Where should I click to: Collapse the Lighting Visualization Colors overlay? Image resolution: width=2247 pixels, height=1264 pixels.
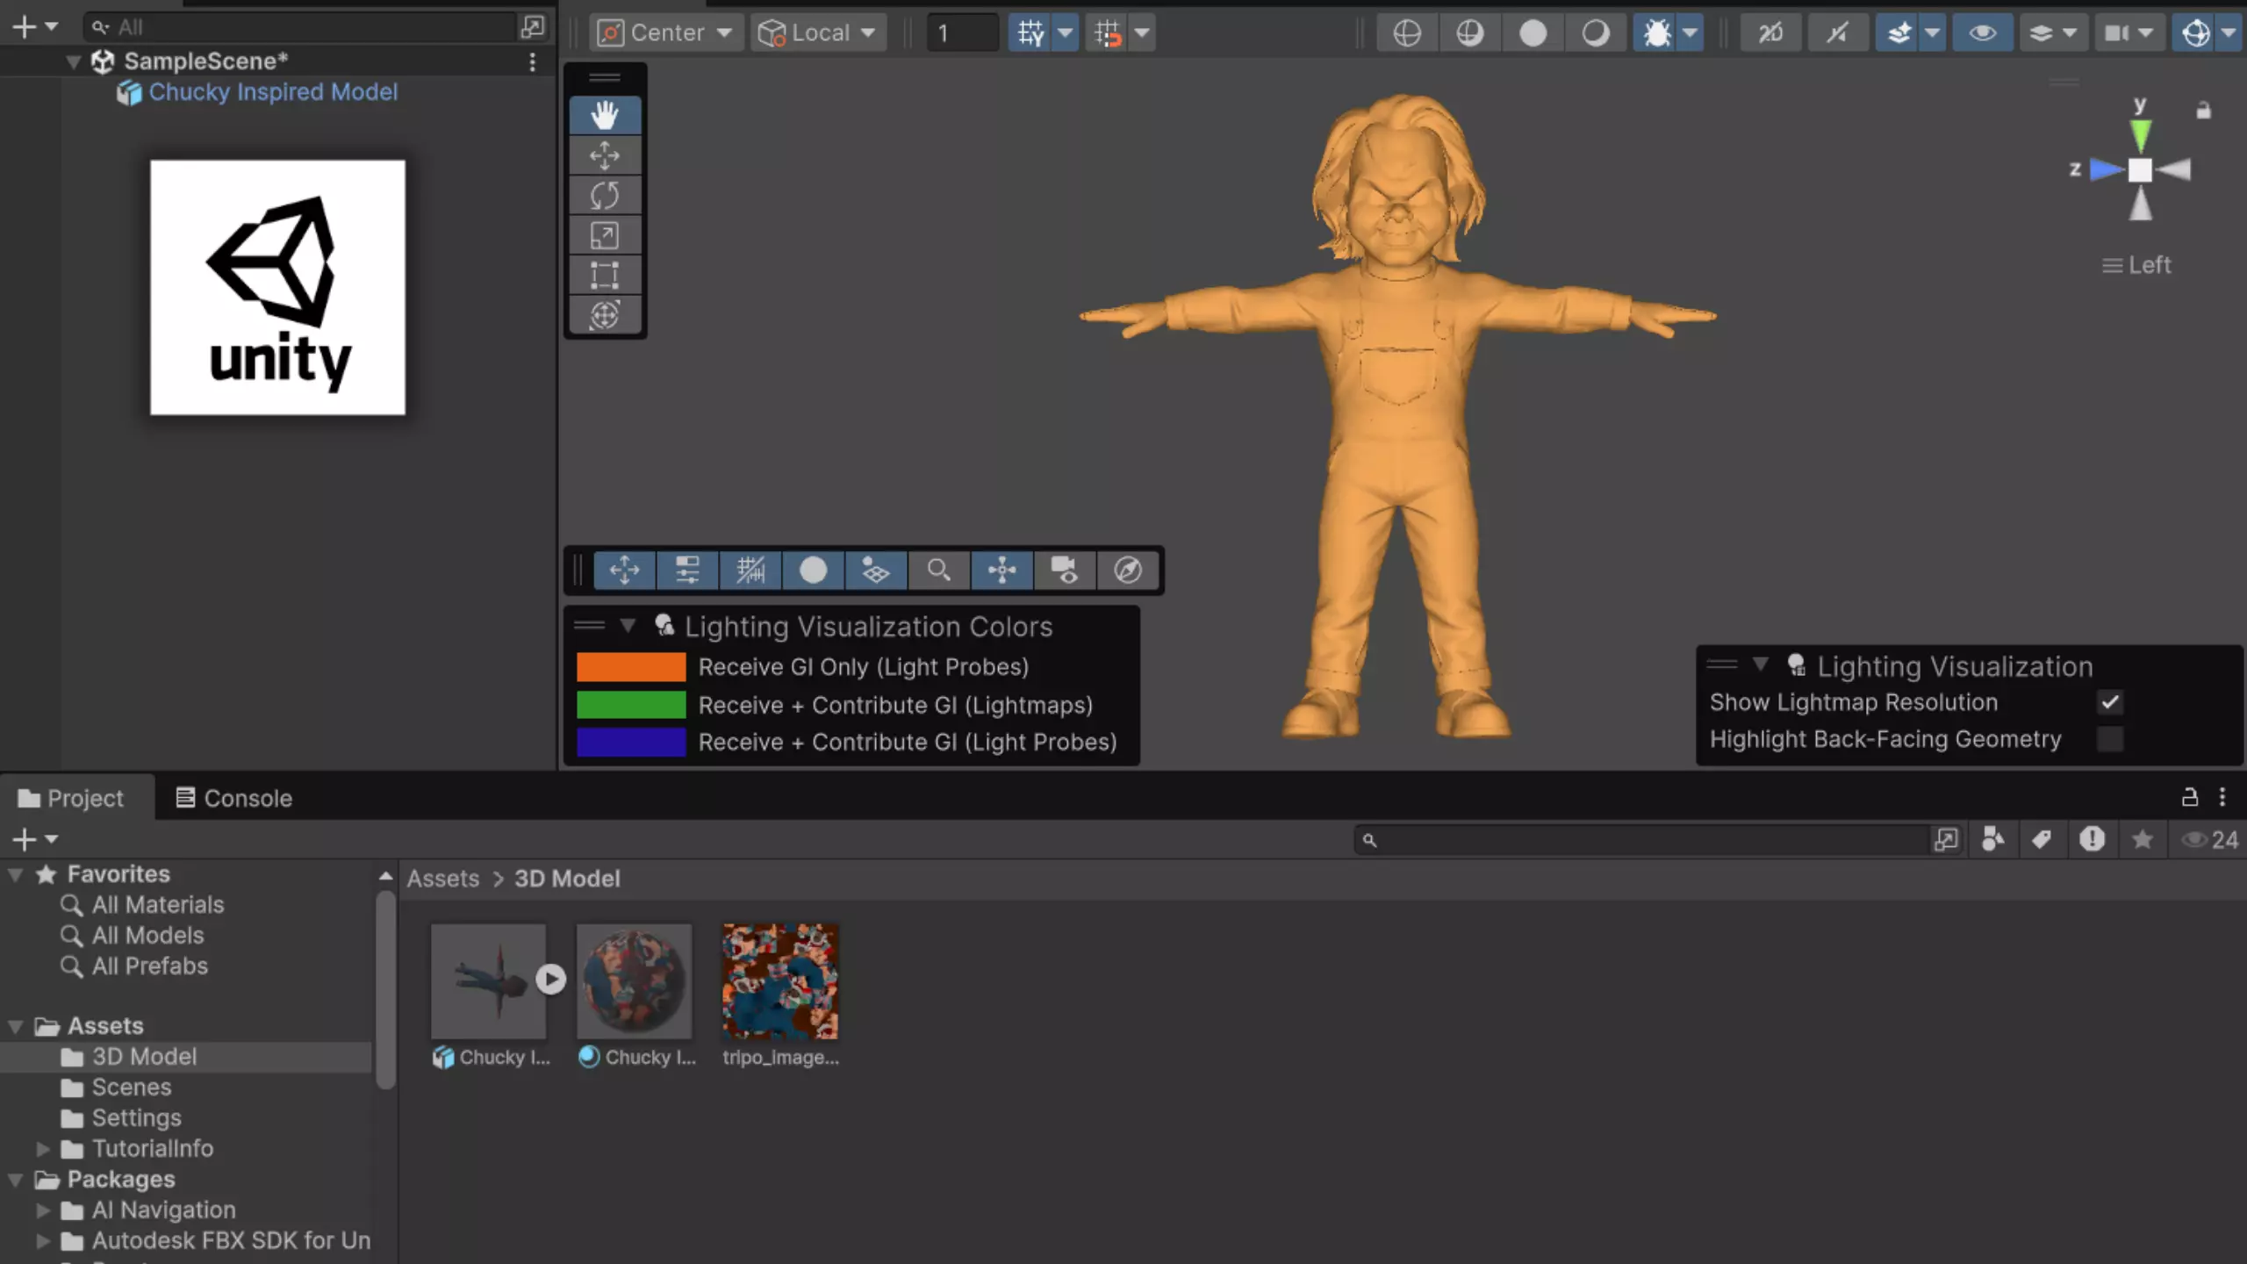pos(628,626)
